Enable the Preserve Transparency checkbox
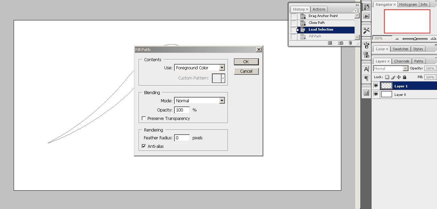This screenshot has height=209, width=437. click(x=144, y=118)
